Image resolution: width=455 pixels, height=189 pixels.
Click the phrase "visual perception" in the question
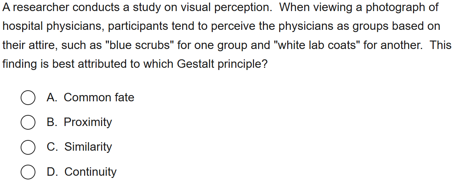[x=219, y=8]
